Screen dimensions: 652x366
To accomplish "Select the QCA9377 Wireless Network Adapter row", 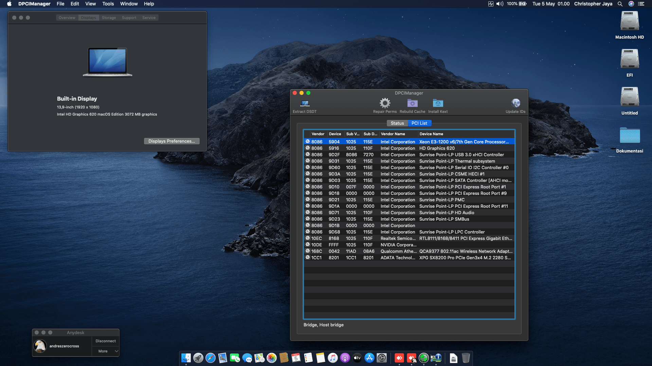I will 409,251.
